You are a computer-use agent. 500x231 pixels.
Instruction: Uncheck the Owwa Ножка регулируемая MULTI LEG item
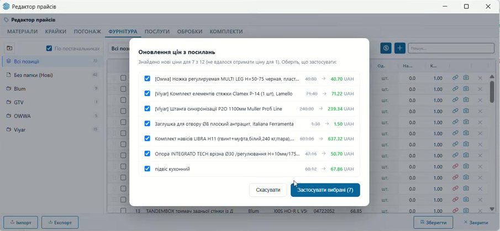[147, 78]
